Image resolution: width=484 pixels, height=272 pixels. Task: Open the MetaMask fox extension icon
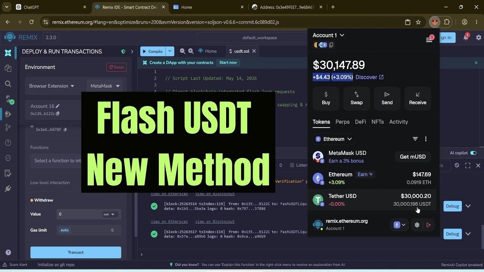tap(435, 22)
